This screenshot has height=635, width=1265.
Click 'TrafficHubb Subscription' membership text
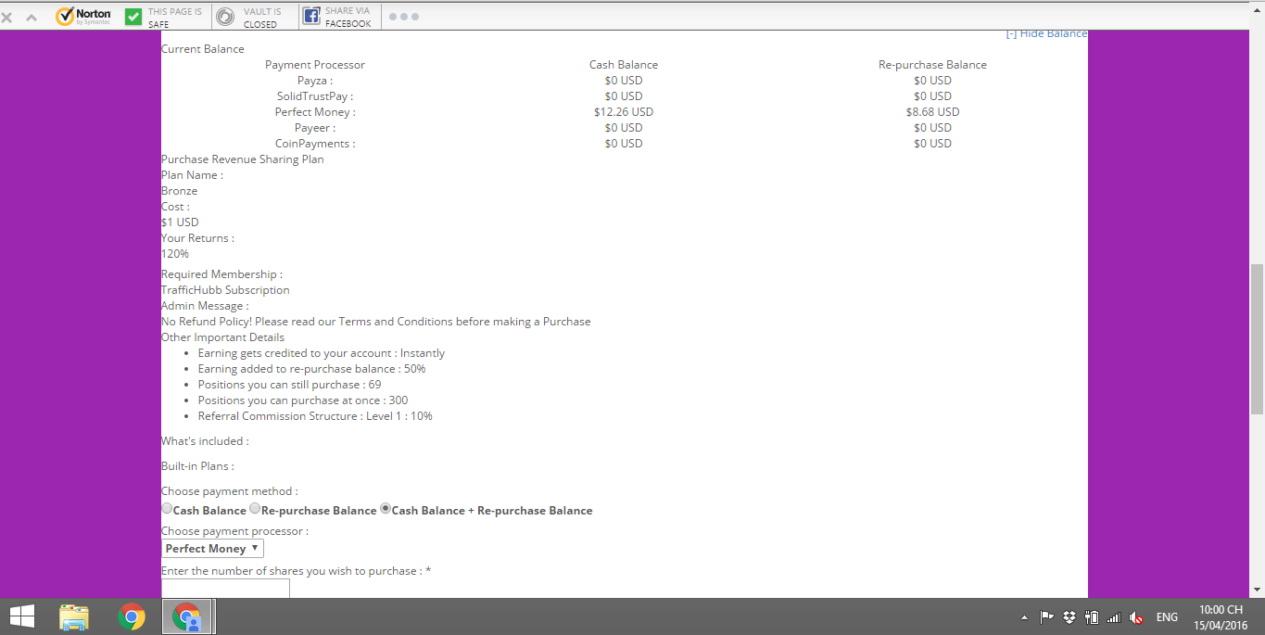point(225,290)
